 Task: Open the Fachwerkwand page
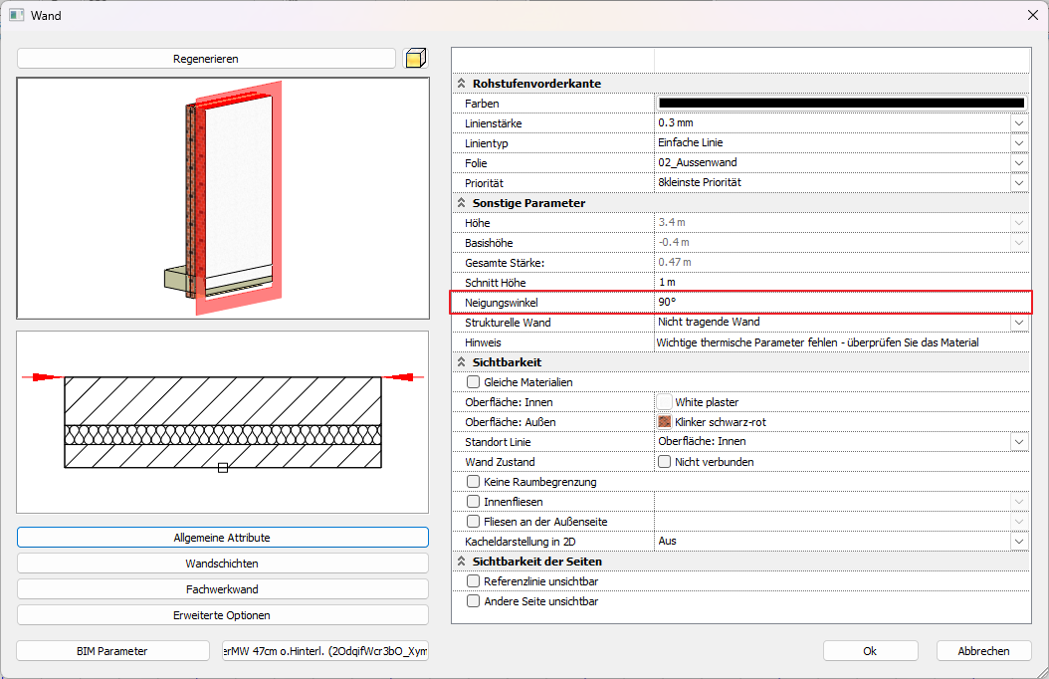[223, 589]
